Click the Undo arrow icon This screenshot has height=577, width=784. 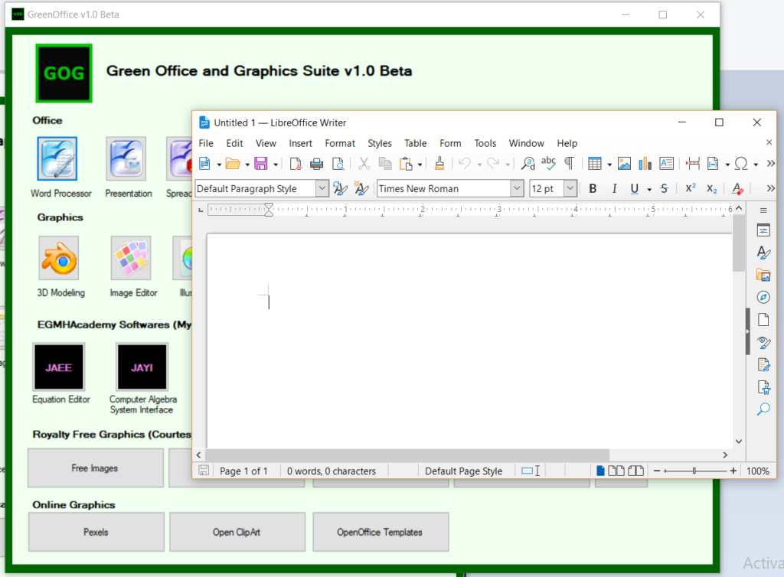465,163
